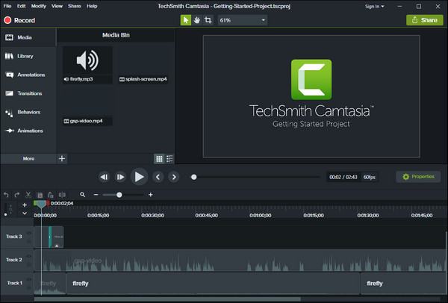The width and height of the screenshot is (448, 303).
Task: Start recording with the Record button
Action: pyautogui.click(x=19, y=20)
